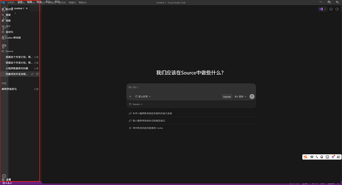Viewport: 342px width, 185px height.
Task: Pin the 完善项目开发流程 thread
Action: tap(32, 74)
